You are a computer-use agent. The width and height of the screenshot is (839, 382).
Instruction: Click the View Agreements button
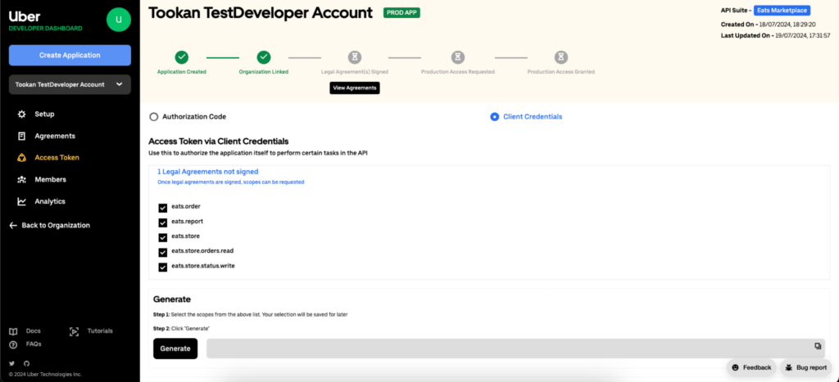[x=355, y=88]
